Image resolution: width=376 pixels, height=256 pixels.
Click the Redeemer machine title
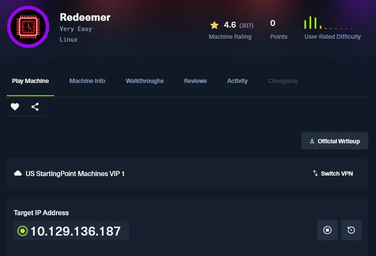click(x=85, y=17)
